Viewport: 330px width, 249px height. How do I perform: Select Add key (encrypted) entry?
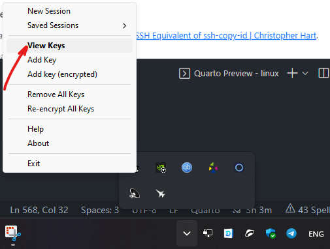[x=69, y=74]
